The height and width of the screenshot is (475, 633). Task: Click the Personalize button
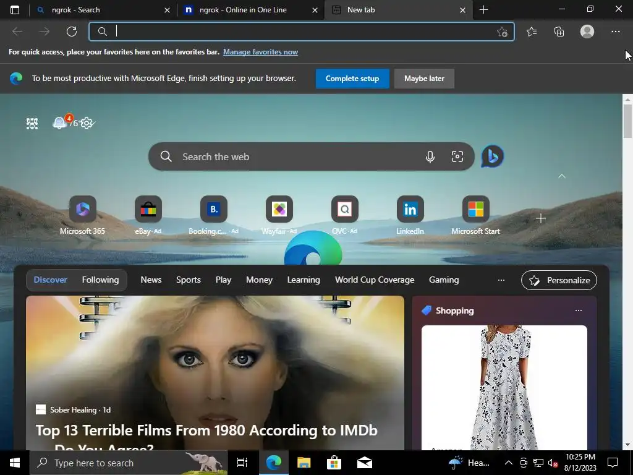pos(559,280)
